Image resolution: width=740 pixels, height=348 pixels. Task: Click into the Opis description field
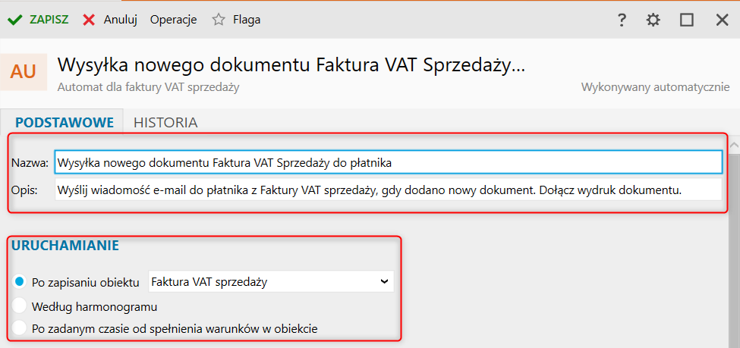[388, 190]
